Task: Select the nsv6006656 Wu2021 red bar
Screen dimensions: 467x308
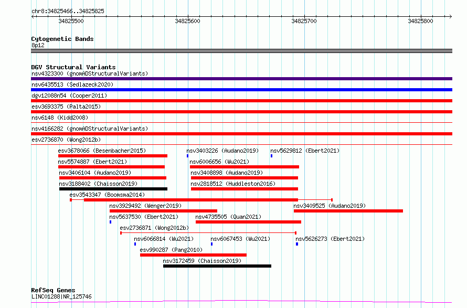Action: [x=245, y=167]
